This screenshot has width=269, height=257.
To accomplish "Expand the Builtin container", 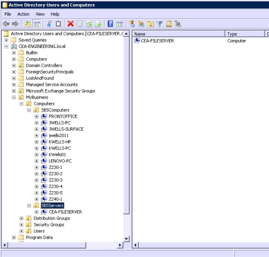I will 14,53.
